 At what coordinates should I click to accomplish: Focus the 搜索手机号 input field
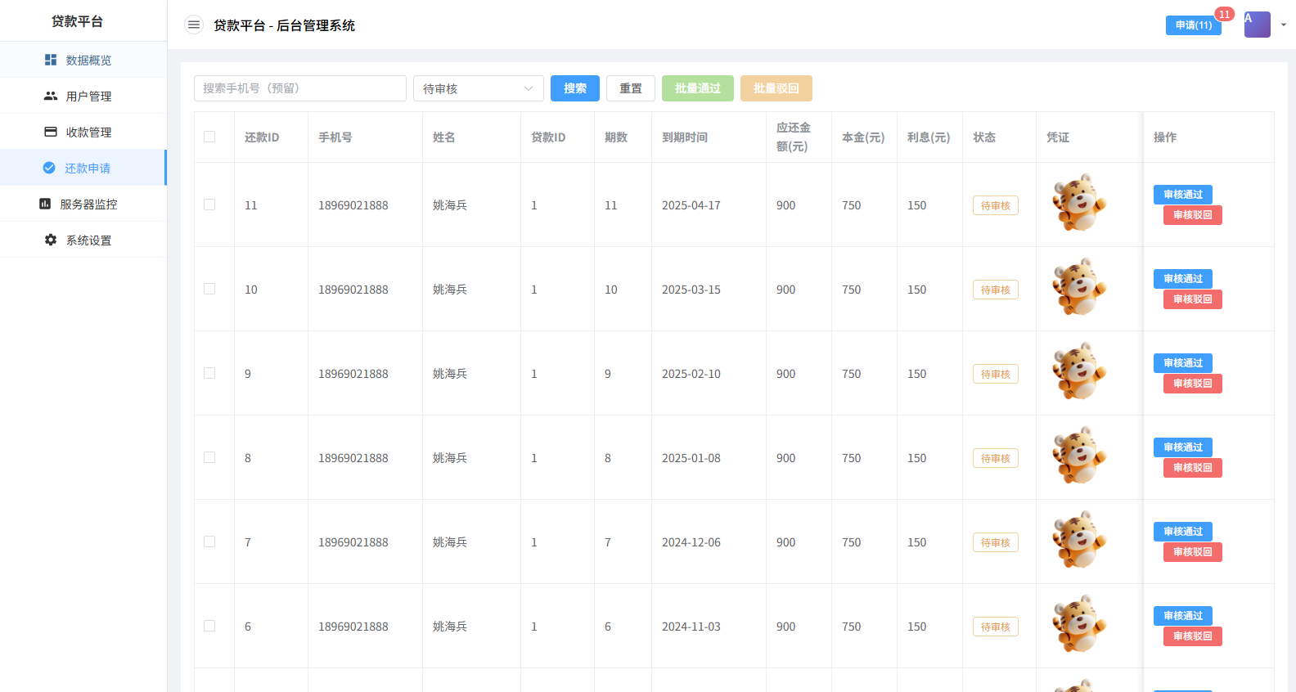[x=299, y=88]
